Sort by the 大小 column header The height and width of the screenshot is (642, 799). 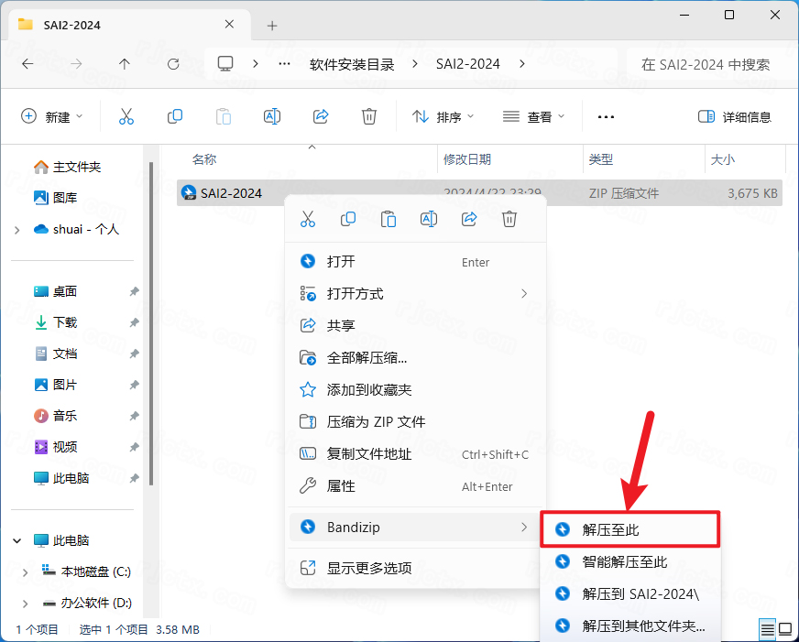point(723,159)
